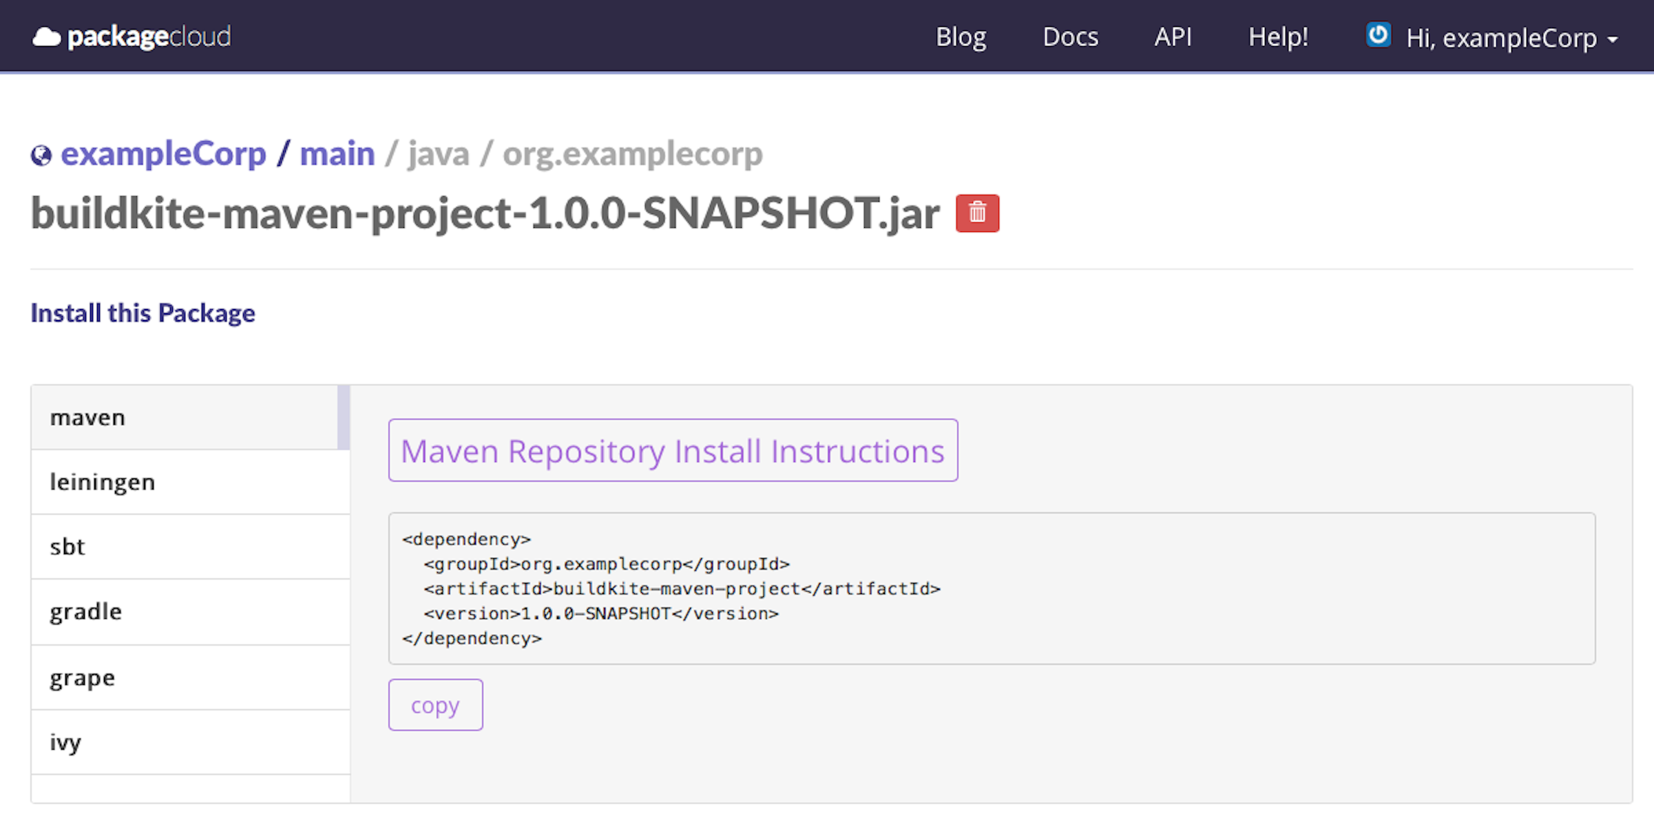
Task: Delete the package using the trash icon
Action: click(977, 213)
